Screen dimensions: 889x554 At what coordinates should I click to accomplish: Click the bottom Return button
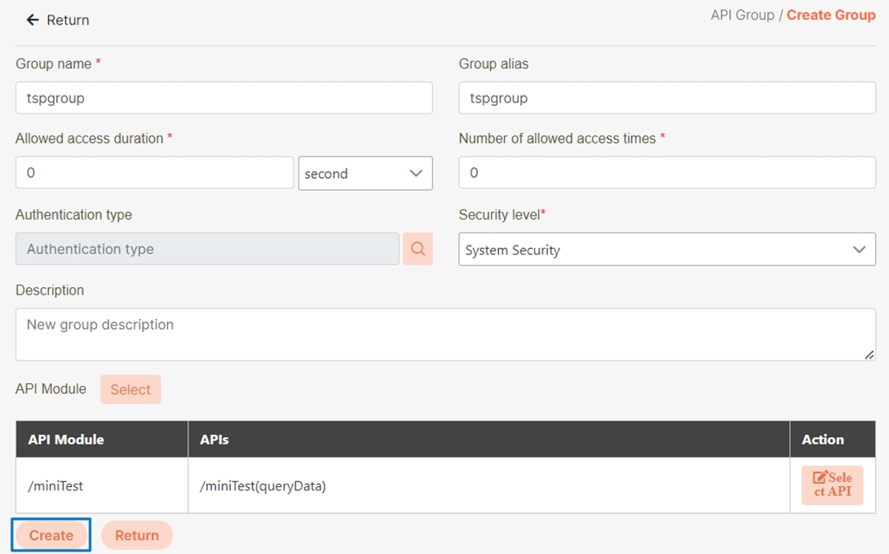137,535
